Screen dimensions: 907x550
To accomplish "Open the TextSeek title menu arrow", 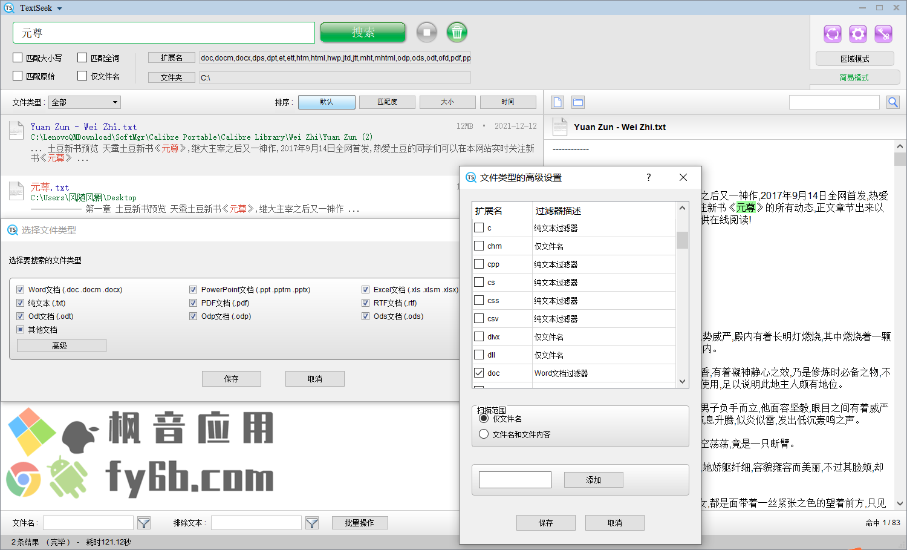I will pos(60,8).
